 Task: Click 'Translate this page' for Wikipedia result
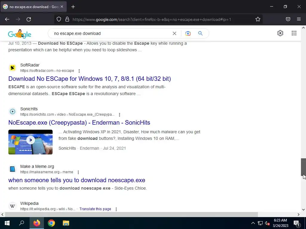(x=95, y=209)
